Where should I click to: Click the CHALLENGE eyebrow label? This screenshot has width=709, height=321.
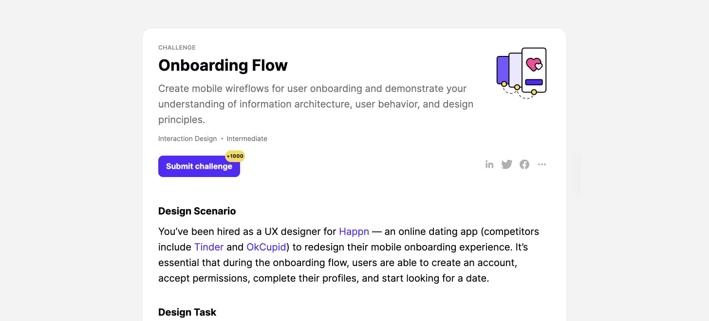(177, 47)
